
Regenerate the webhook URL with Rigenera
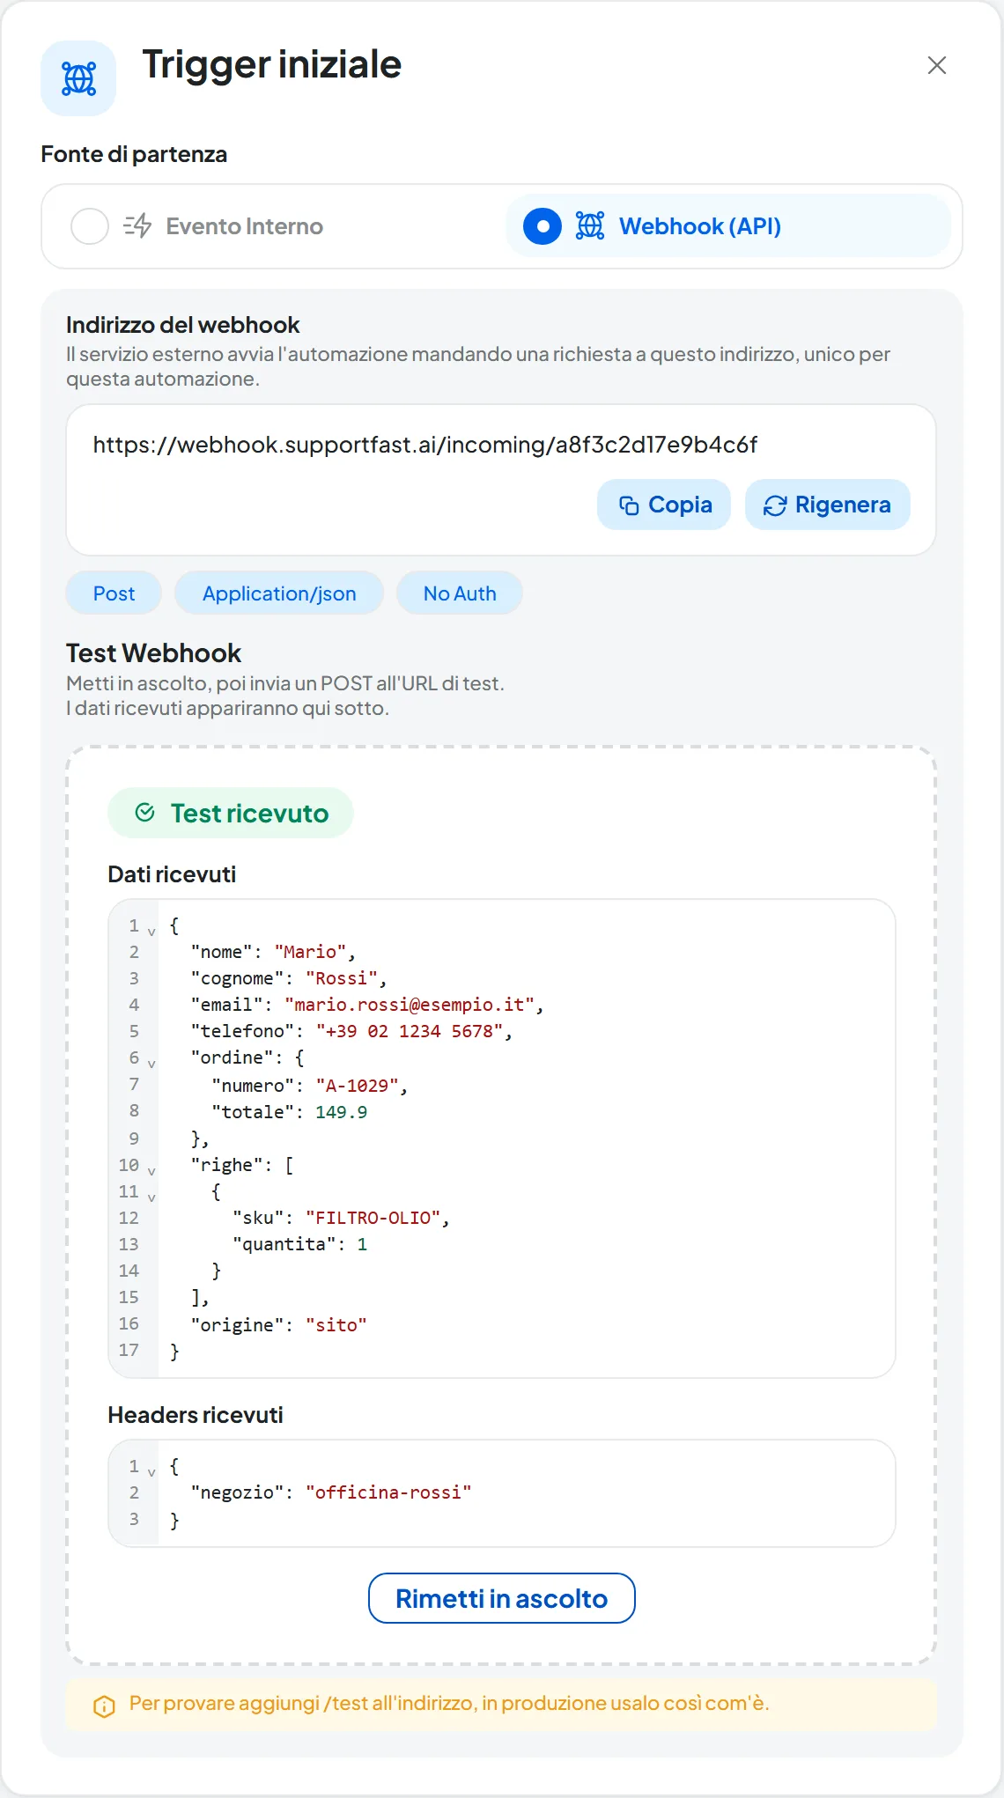[x=828, y=505]
